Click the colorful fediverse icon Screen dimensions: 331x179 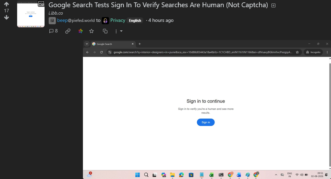(81, 31)
